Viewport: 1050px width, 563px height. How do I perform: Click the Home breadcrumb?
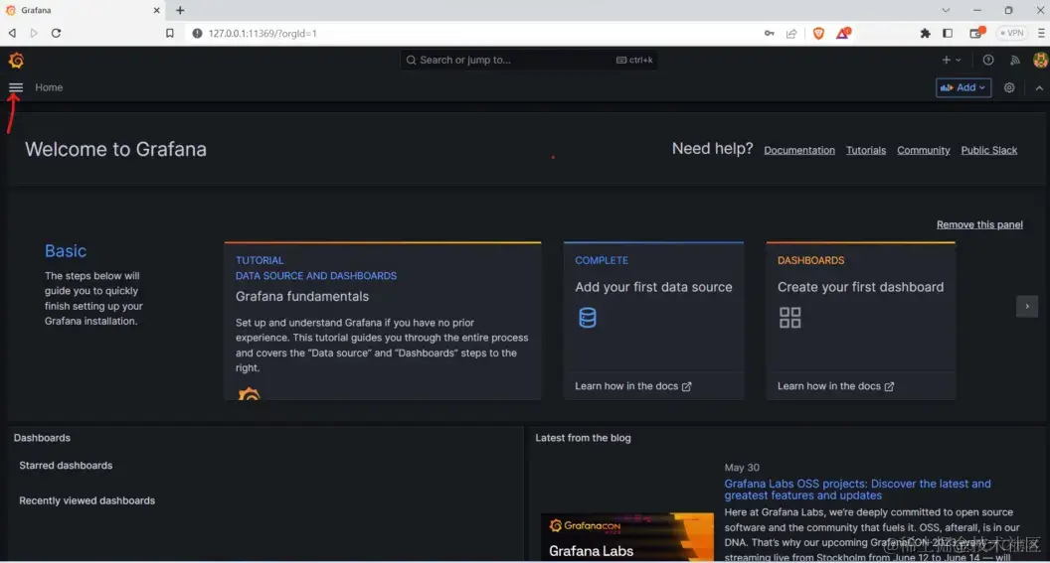49,87
